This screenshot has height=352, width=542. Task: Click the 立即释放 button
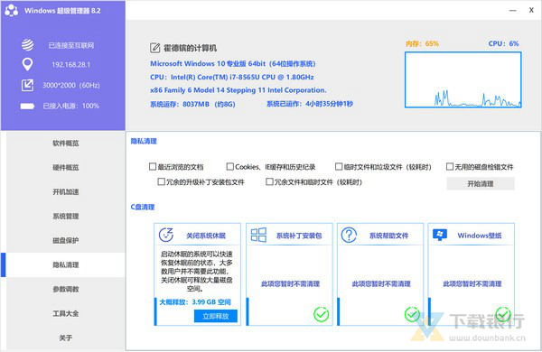[x=216, y=316]
